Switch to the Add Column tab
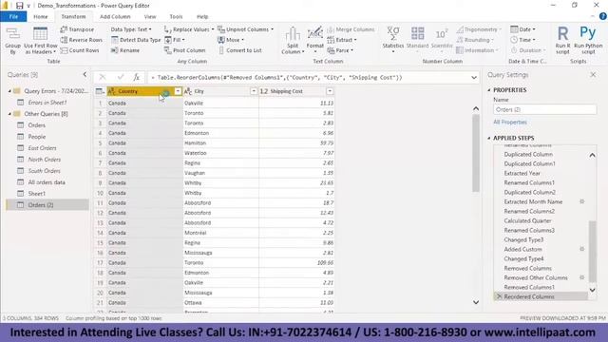Image resolution: width=608 pixels, height=342 pixels. (115, 17)
